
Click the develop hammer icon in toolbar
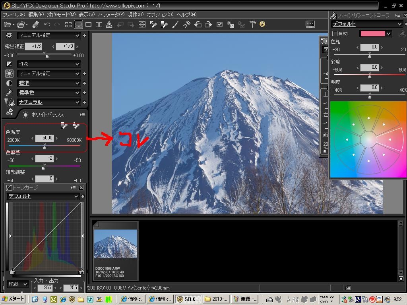[x=252, y=25]
